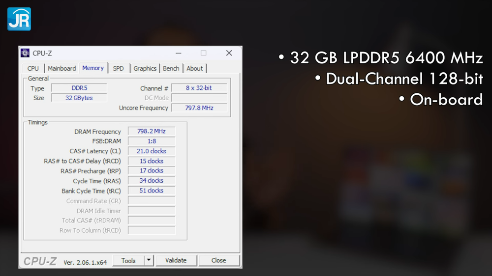
Task: Open the Bench tab
Action: tap(171, 68)
